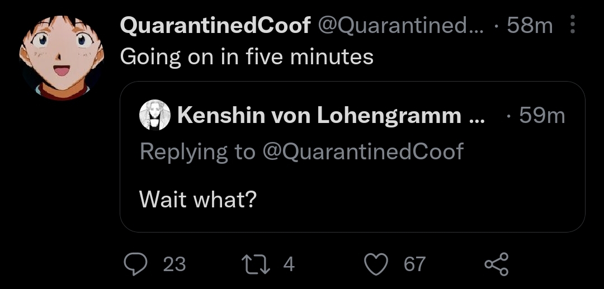The width and height of the screenshot is (604, 289).
Task: Open QuarantinedCoof's anime profile avatar
Action: [62, 58]
